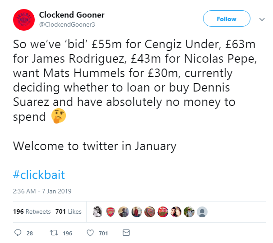Expand the tweet options chevron menu

262,19
